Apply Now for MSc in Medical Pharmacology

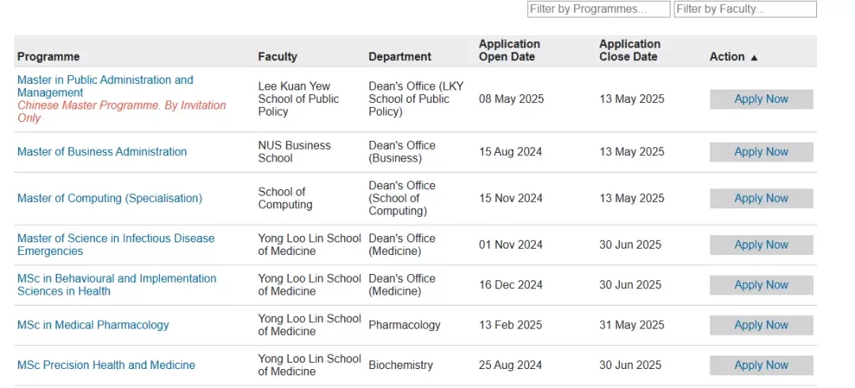click(x=762, y=325)
